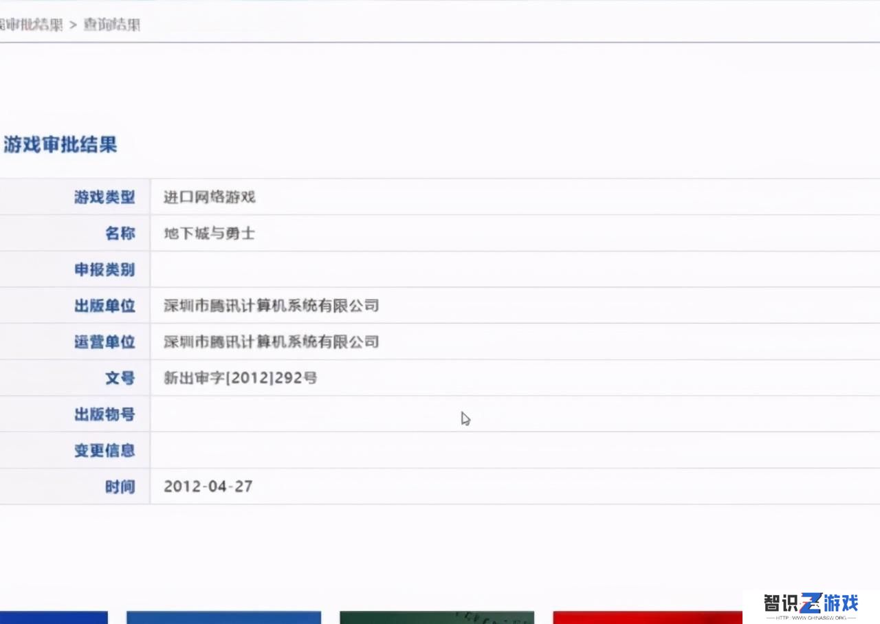Click the 查询结果 breadcrumb

tap(112, 25)
